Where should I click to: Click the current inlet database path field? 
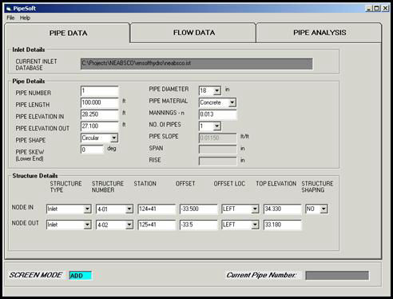tap(196, 64)
